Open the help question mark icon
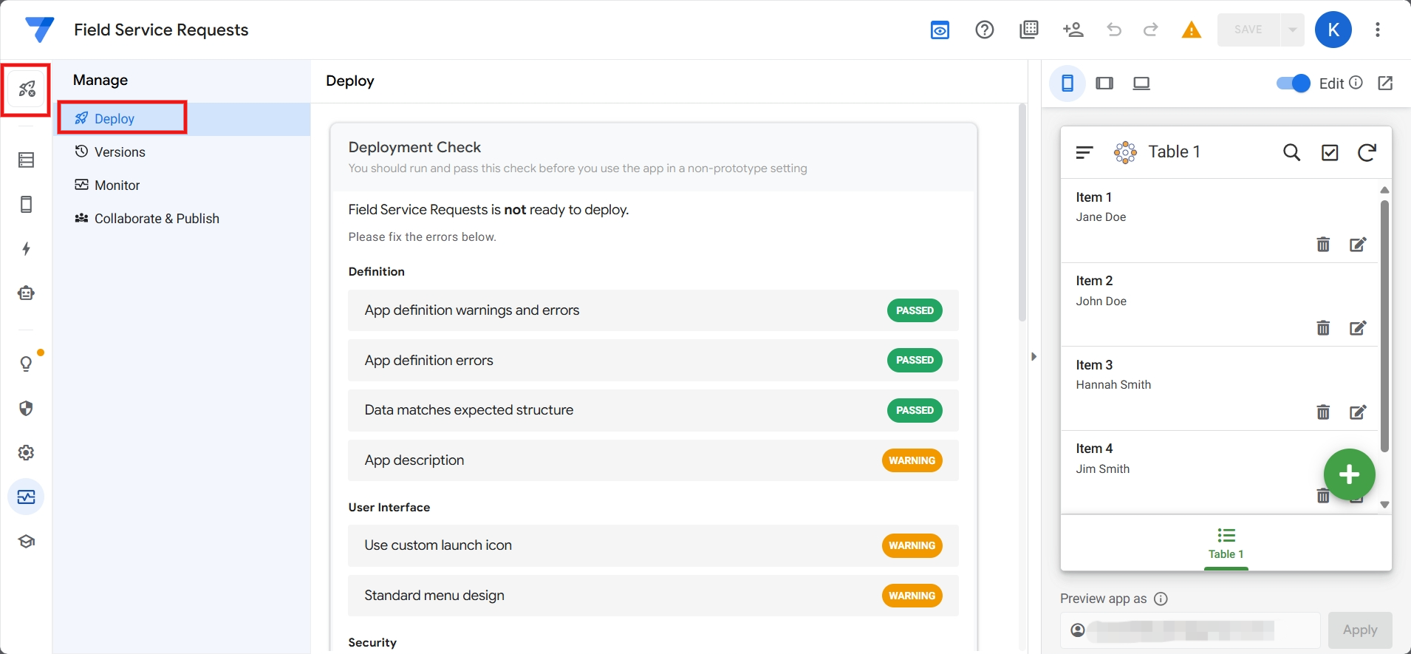 pyautogui.click(x=985, y=30)
